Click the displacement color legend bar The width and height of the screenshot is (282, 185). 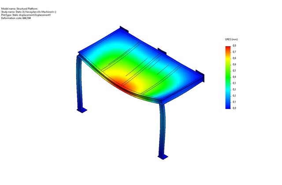point(228,77)
